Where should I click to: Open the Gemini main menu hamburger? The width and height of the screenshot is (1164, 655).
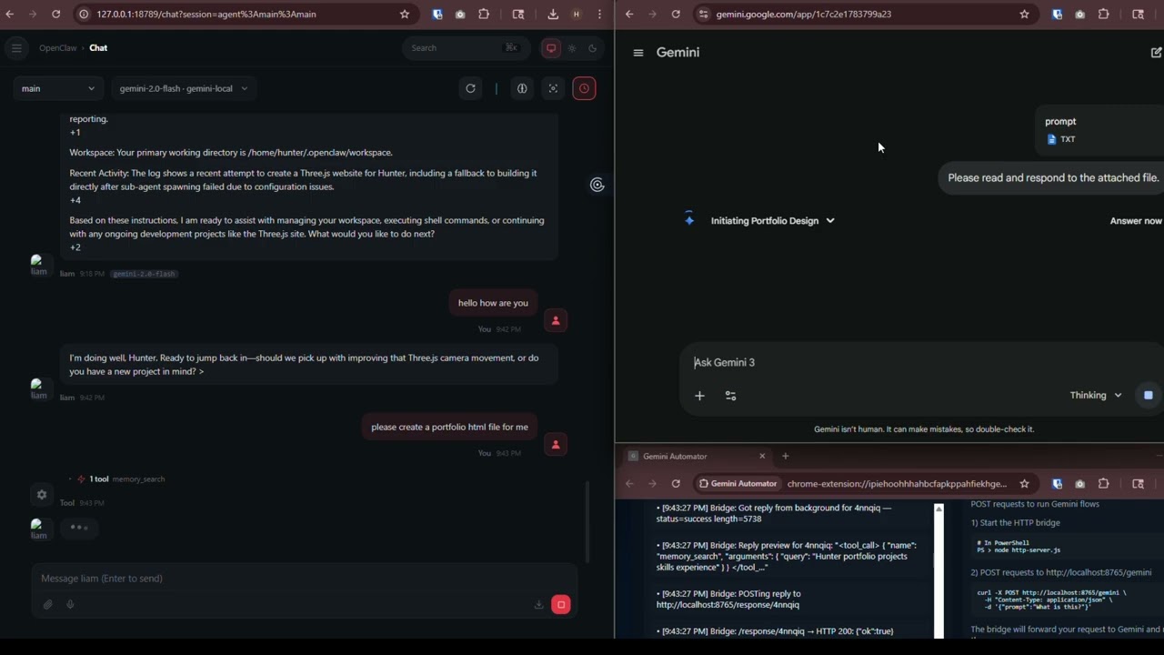click(638, 53)
